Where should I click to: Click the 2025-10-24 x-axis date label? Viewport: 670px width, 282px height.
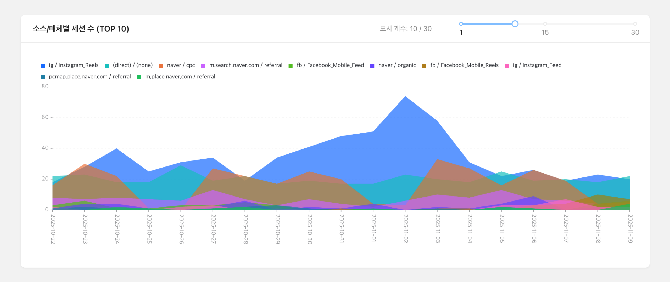tap(117, 229)
